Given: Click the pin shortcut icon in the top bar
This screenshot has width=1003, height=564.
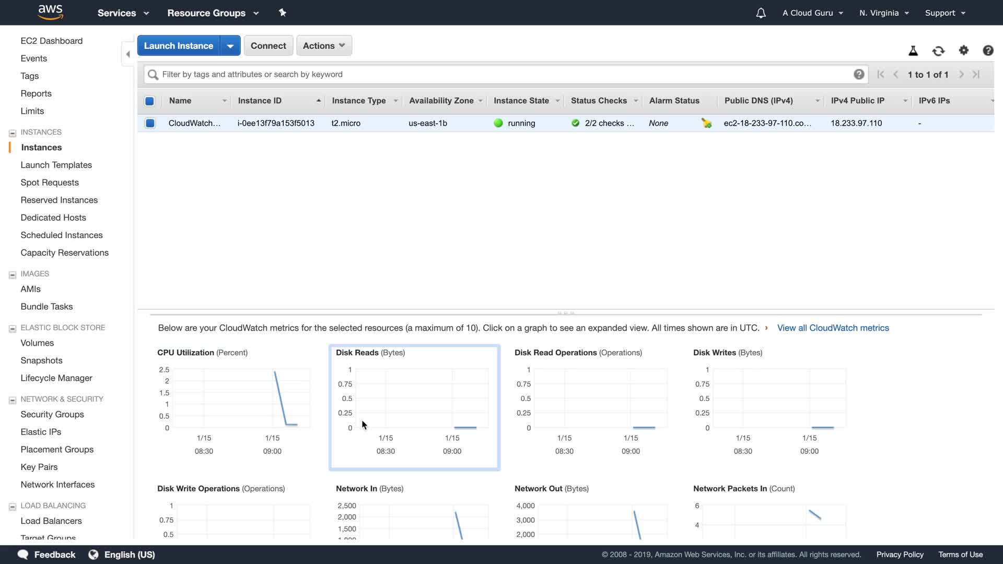Looking at the screenshot, I should (x=283, y=13).
